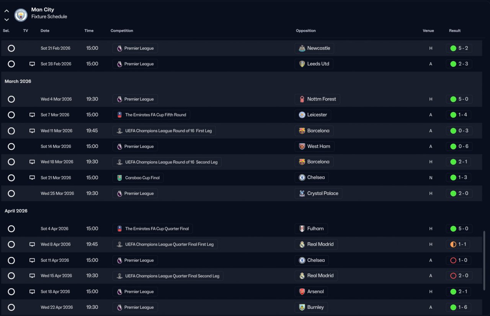Click the West Ham club badge

(x=302, y=146)
